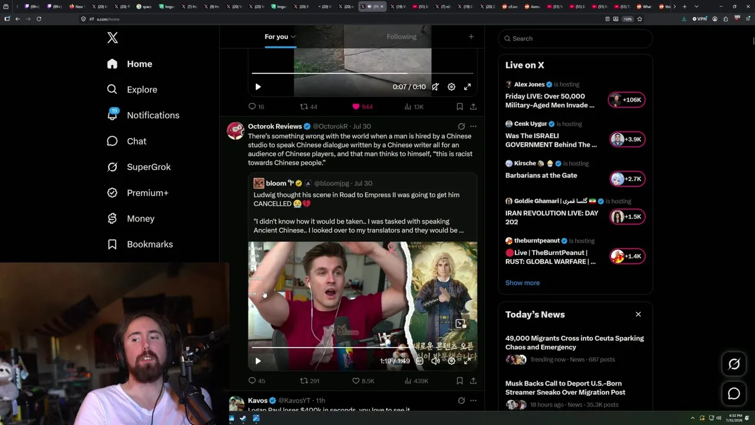Switch to the Following tab
Screen dimensions: 755x425
coord(402,37)
